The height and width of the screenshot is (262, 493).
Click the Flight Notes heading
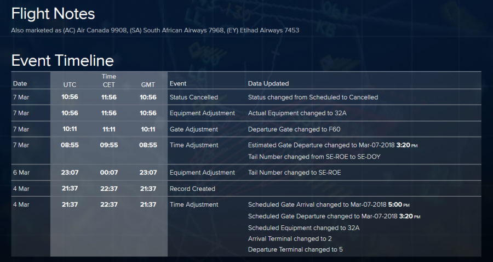(53, 14)
